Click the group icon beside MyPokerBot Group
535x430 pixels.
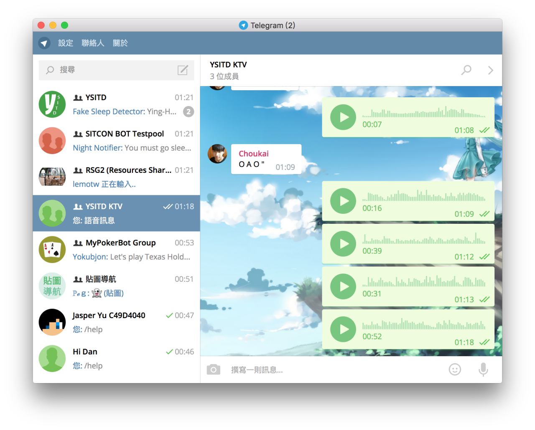tap(78, 243)
